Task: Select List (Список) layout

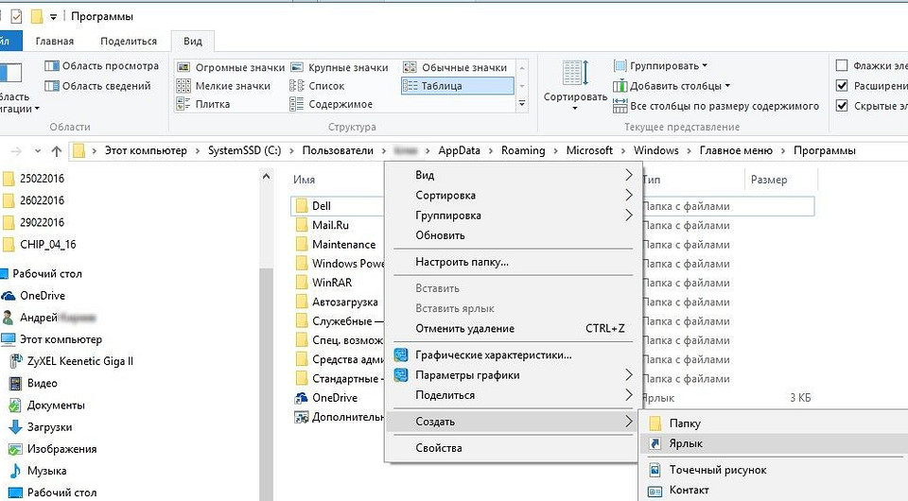Action: click(x=318, y=86)
